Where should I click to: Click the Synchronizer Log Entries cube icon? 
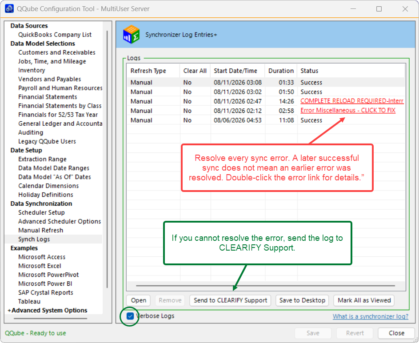pos(131,35)
